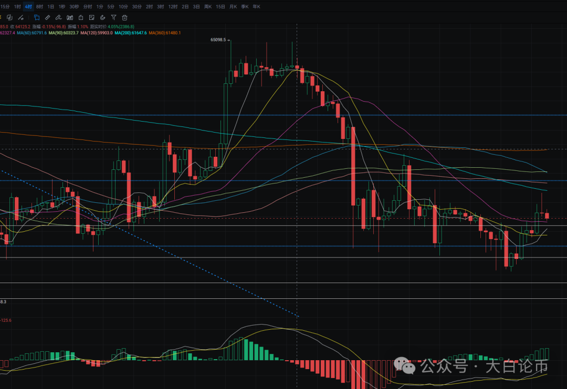Toggle the highlighted bookmark layers icon

point(37,17)
